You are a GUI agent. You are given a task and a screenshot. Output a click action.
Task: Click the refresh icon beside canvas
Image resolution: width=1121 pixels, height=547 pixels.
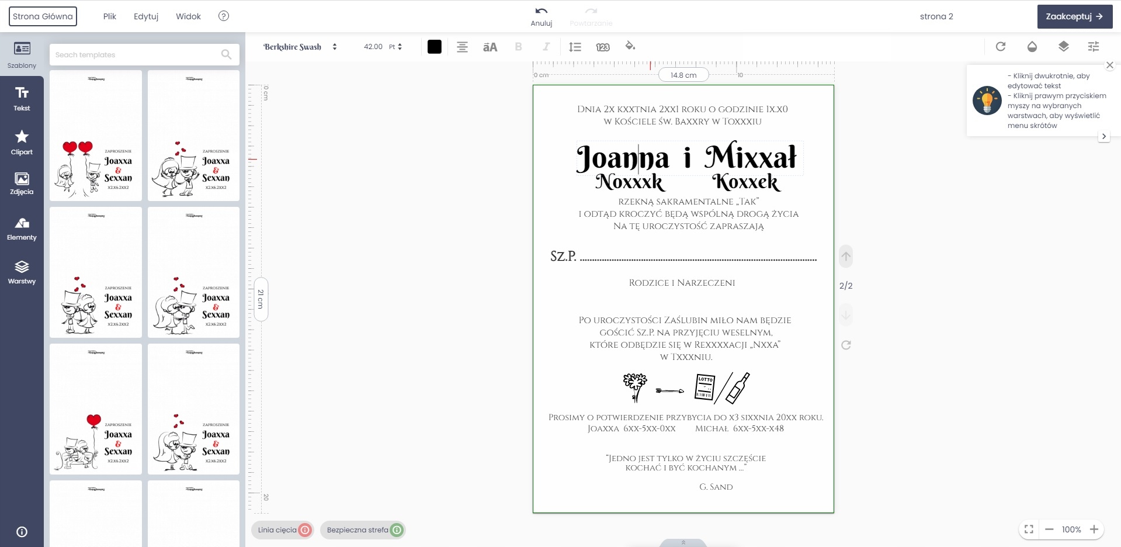pos(846,345)
